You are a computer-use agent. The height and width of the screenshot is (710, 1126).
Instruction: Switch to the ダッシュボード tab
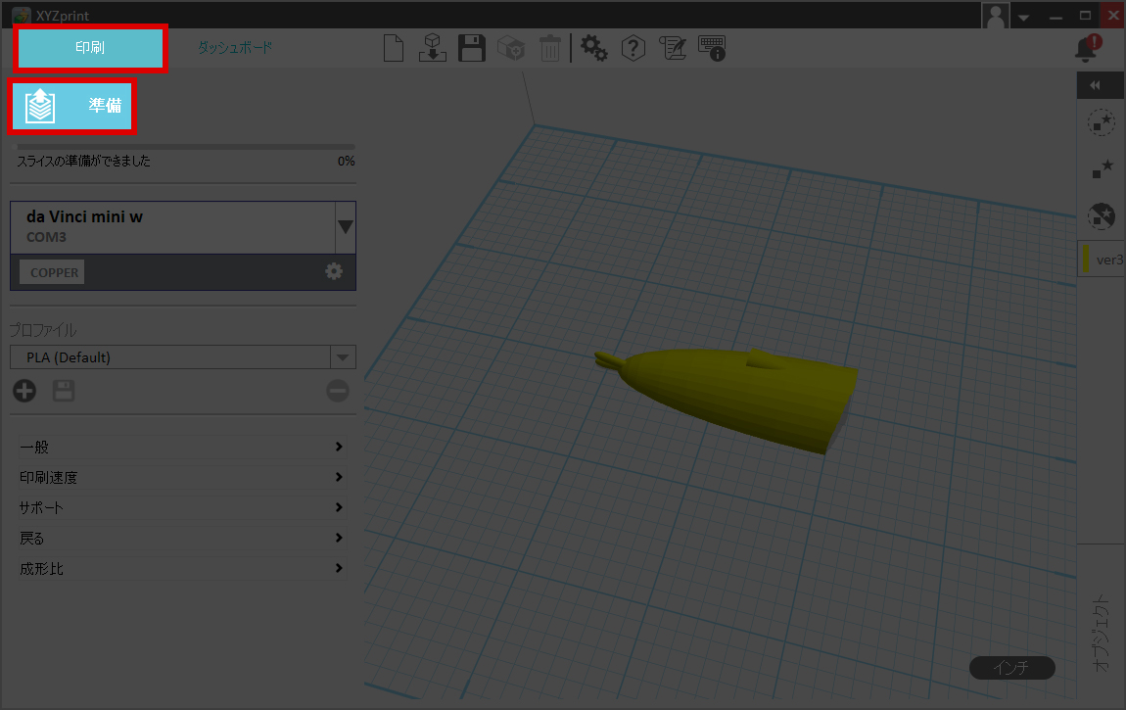pyautogui.click(x=235, y=47)
